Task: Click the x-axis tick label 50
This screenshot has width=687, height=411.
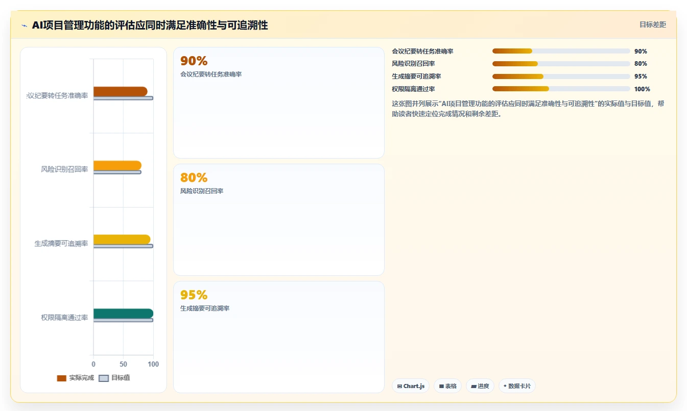Action: [123, 364]
